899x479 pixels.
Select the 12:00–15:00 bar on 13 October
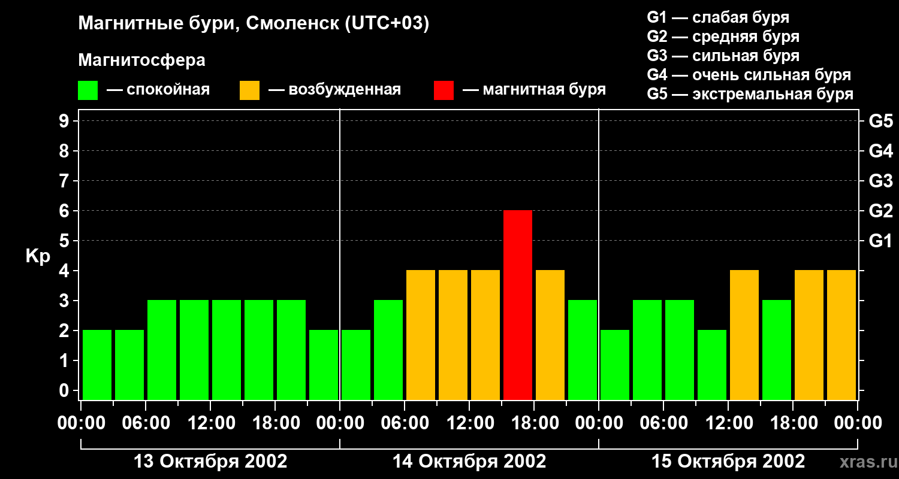[227, 350]
